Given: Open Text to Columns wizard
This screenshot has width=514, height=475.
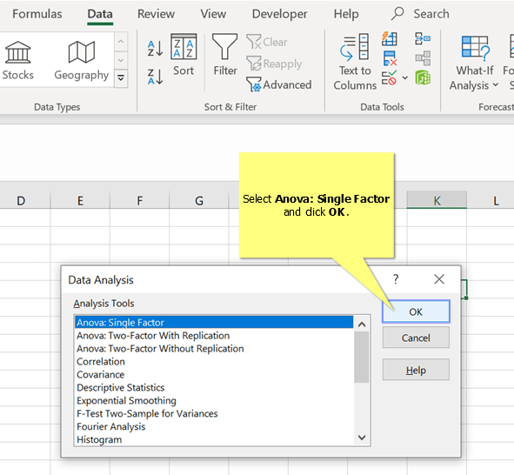Looking at the screenshot, I should tap(355, 63).
